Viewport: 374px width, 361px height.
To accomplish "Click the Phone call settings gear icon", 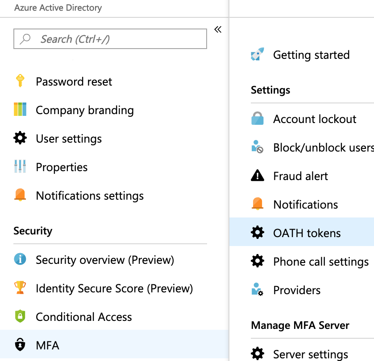I will click(258, 261).
